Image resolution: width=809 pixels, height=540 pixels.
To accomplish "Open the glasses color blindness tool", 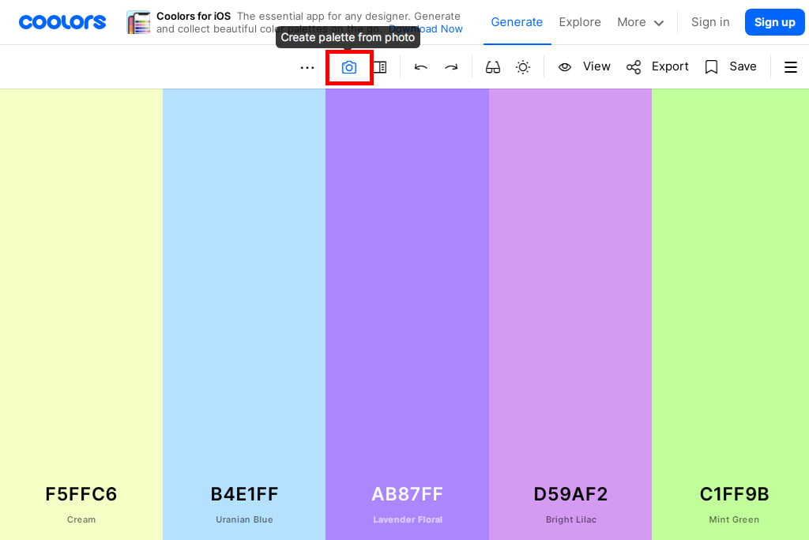I will click(x=493, y=67).
